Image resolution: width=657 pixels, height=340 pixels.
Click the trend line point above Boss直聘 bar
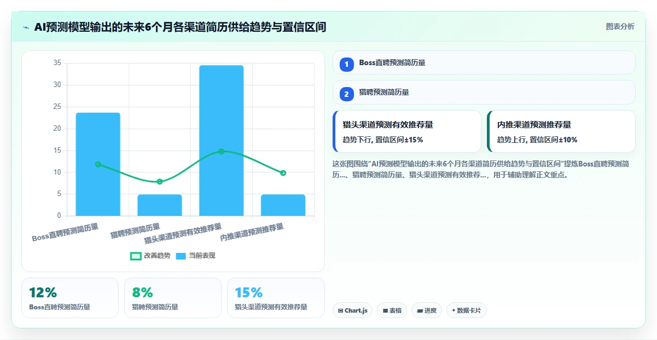point(98,164)
